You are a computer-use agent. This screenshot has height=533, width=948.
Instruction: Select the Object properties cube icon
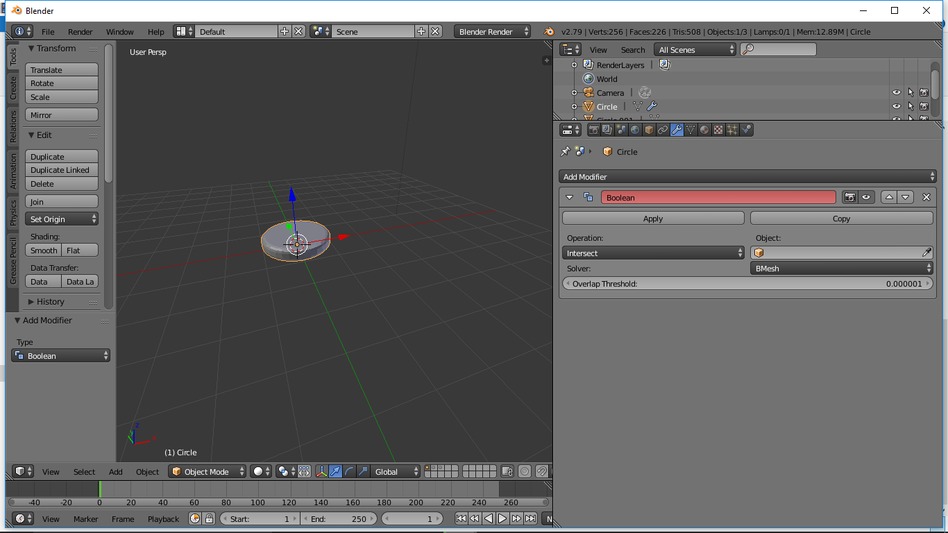[648, 130]
